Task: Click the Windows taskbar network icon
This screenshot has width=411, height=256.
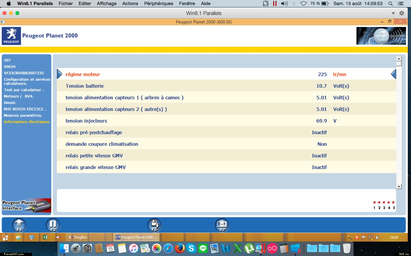Action: pyautogui.click(x=371, y=237)
